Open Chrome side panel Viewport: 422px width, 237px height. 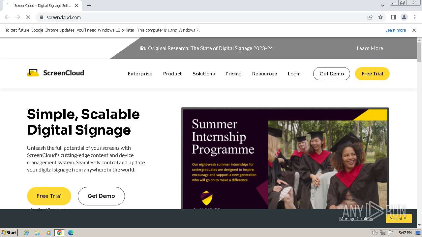point(393,17)
